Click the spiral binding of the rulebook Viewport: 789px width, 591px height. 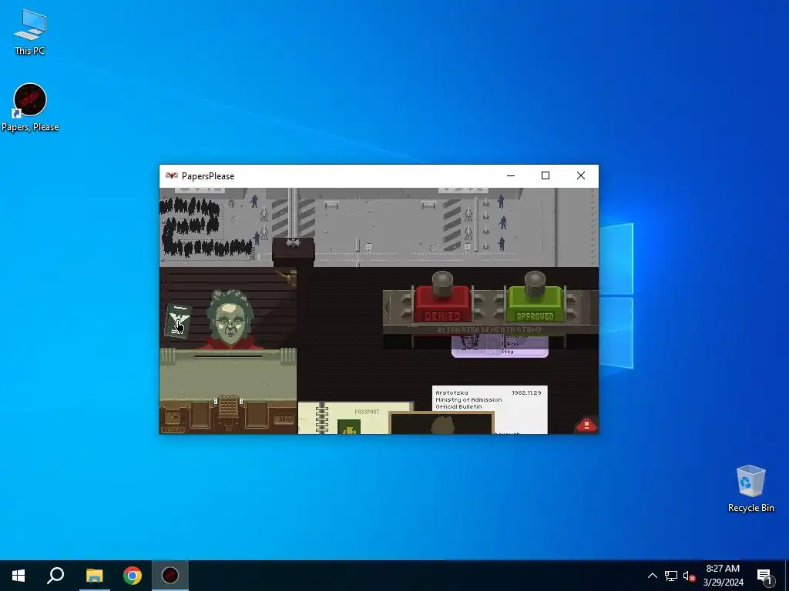(x=321, y=419)
